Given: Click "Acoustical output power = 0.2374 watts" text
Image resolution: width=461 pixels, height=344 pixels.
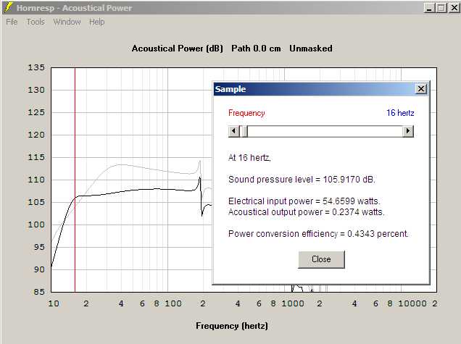Looking at the screenshot, I should pyautogui.click(x=307, y=211).
